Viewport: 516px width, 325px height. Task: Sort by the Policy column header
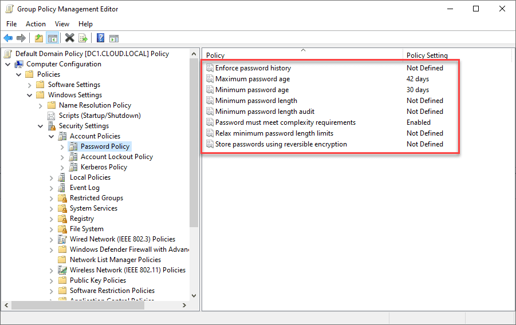[302, 56]
